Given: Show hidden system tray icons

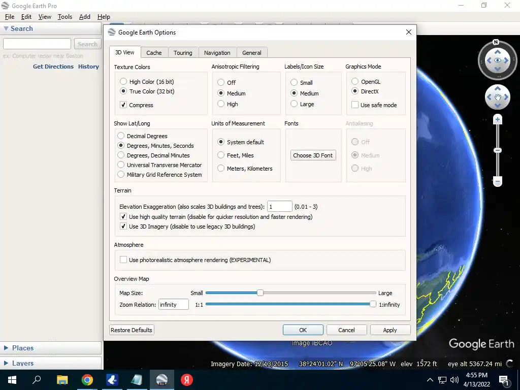Looking at the screenshot, I should click(x=430, y=380).
